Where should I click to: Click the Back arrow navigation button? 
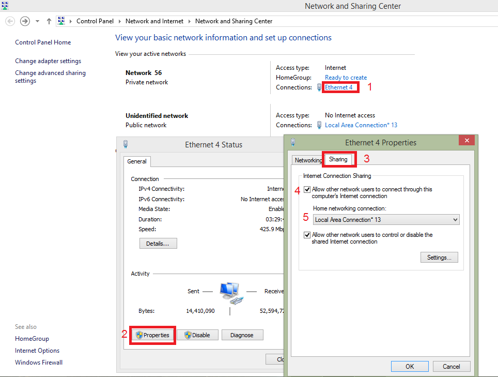click(10, 21)
